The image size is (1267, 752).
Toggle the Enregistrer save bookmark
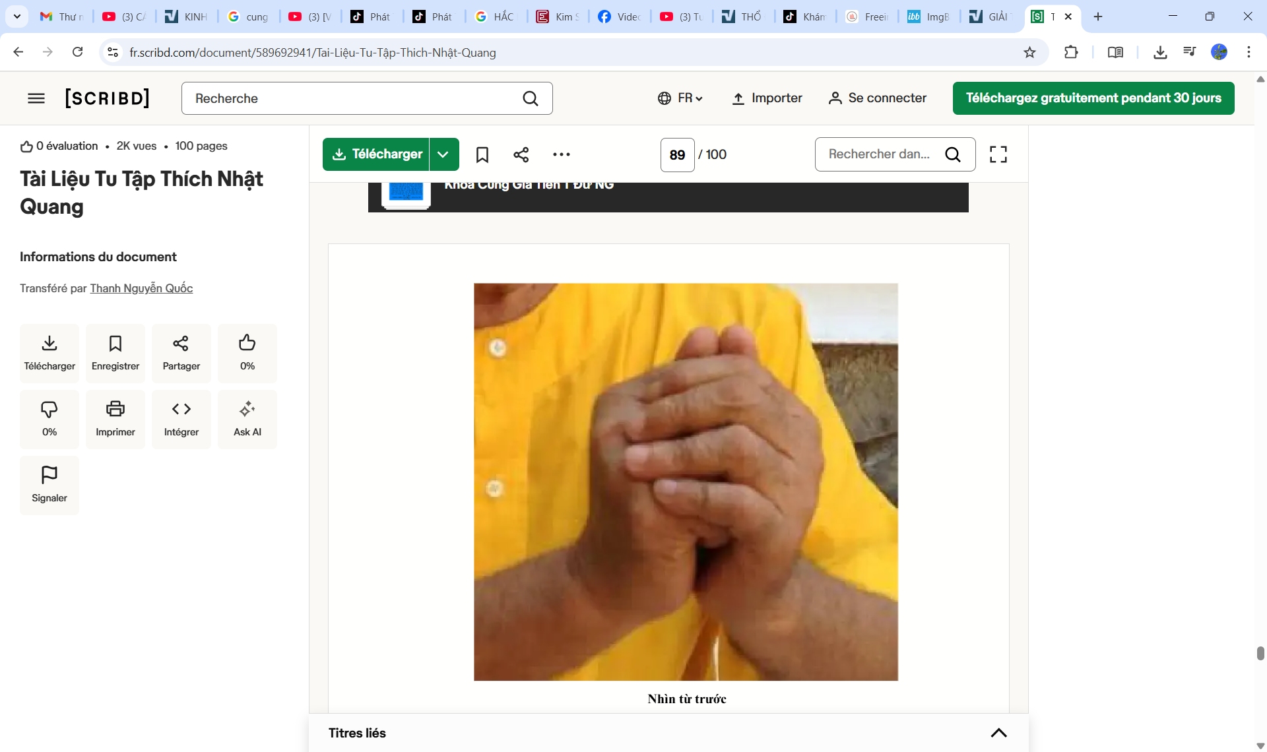[x=115, y=353]
